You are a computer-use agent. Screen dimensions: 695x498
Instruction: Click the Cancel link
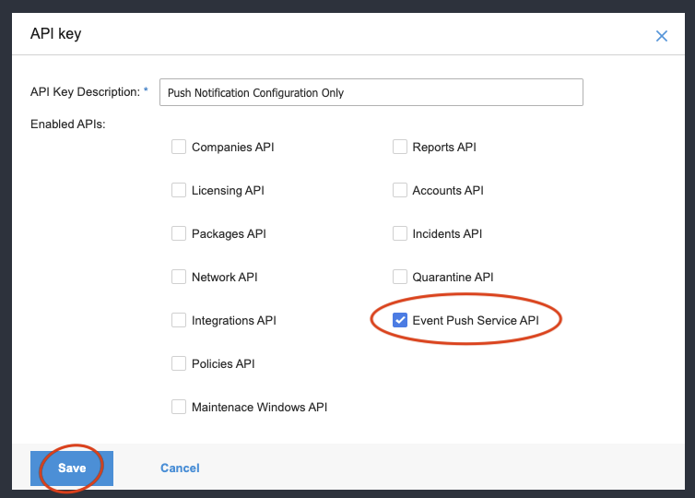(180, 468)
